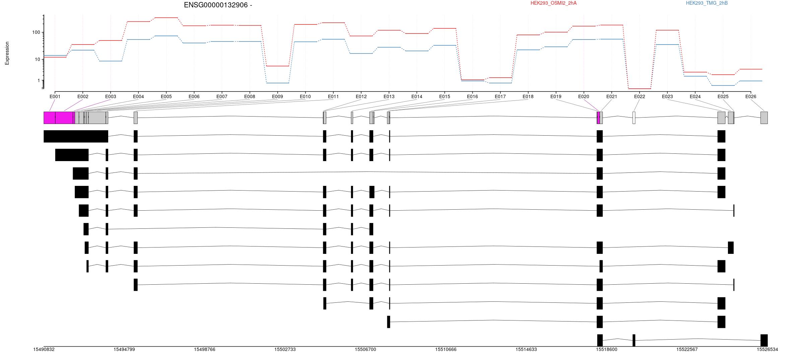
Task: Select the HEK293_TMG_2hB legend label
Action: [707, 3]
